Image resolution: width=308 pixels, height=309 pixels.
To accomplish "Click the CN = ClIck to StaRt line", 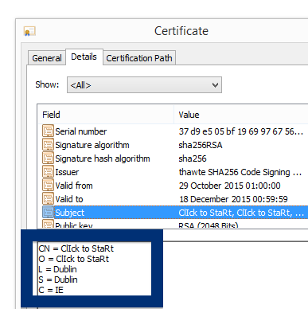I will point(76,248).
